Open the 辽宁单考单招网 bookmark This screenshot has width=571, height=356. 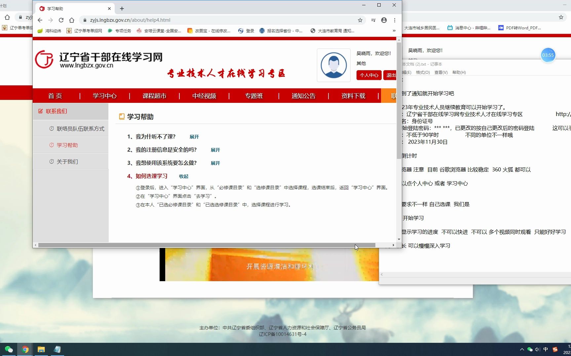[x=84, y=31]
